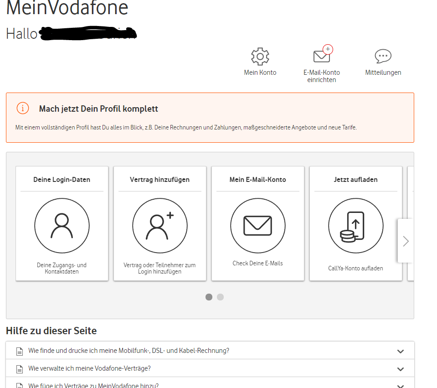Expand the Vodafone-Verträge verwalten question chevron
The image size is (437, 388).
point(401,369)
